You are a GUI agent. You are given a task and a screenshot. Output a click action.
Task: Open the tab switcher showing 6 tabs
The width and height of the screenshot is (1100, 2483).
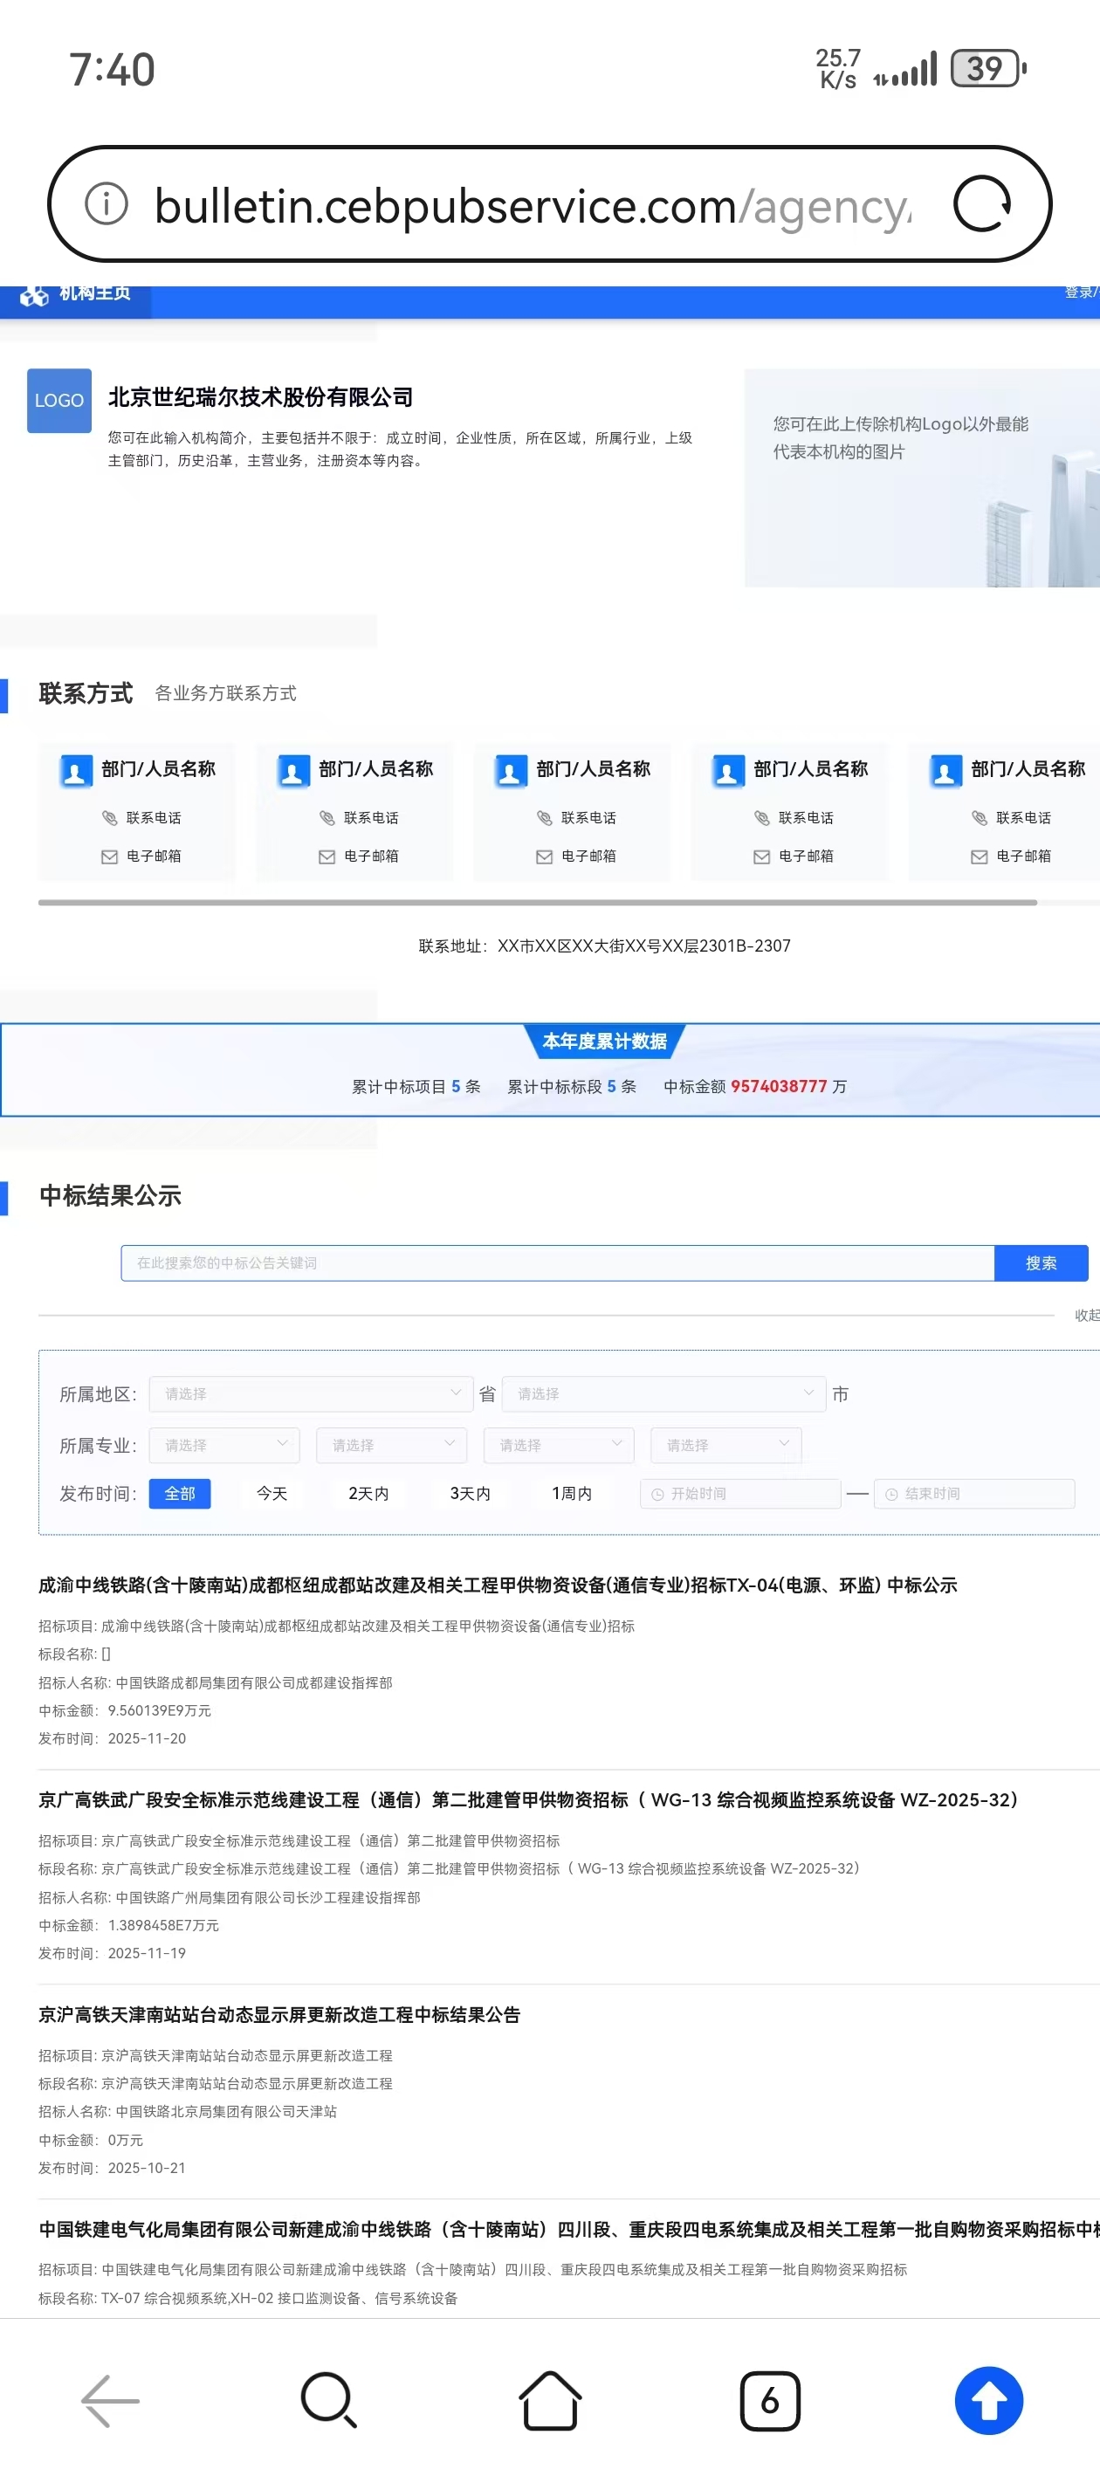[x=769, y=2400]
